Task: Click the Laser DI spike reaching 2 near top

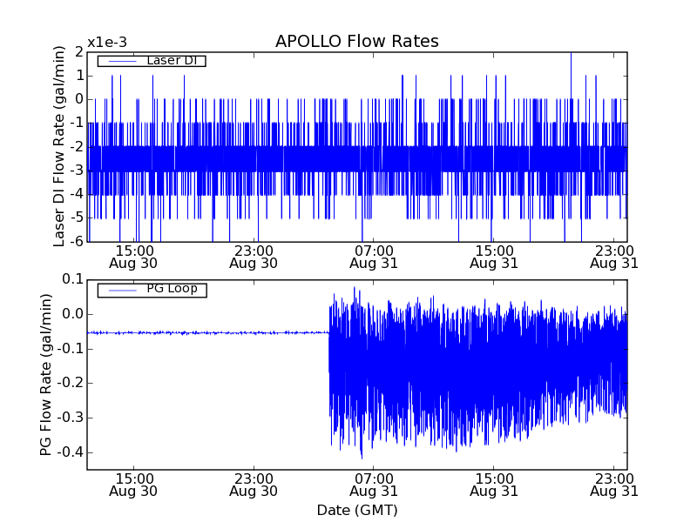Action: point(571,55)
